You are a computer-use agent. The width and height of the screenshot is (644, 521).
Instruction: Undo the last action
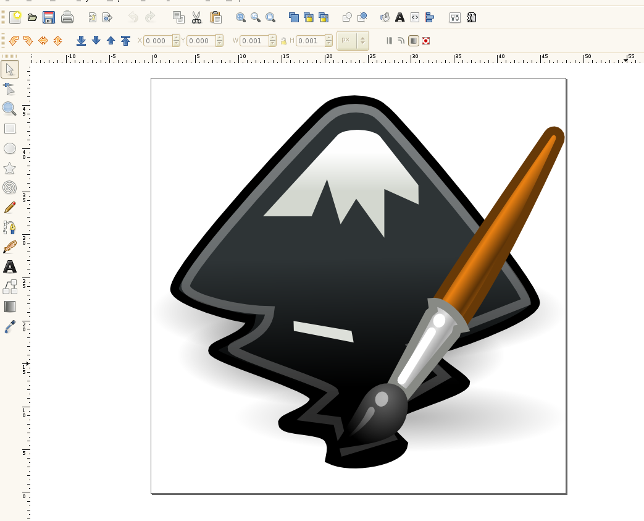pyautogui.click(x=133, y=17)
